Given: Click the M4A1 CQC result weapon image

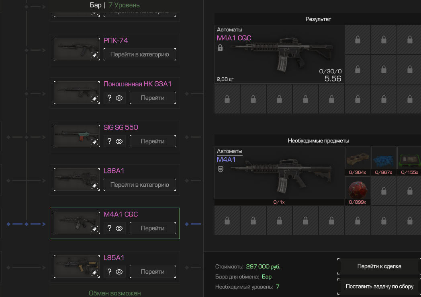Looking at the screenshot, I should pyautogui.click(x=282, y=53).
